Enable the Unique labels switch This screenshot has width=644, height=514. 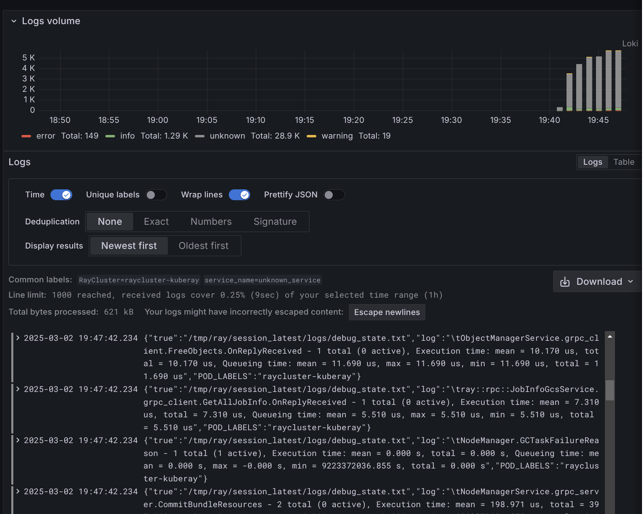(x=156, y=195)
